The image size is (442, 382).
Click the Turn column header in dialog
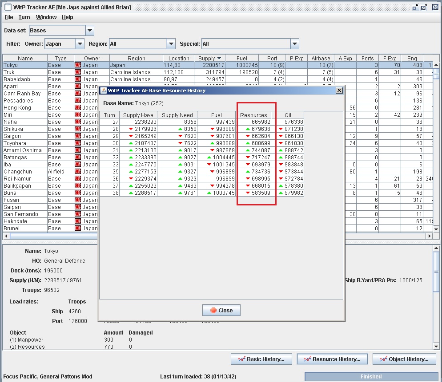point(109,115)
